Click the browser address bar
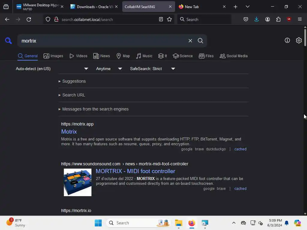Screen dimensions: 307x230 [109, 19]
